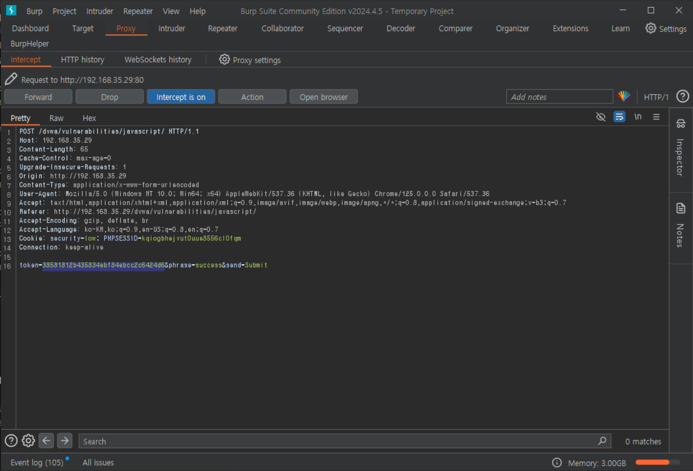The width and height of the screenshot is (693, 471).
Task: Open the Extensions tab
Action: click(571, 29)
